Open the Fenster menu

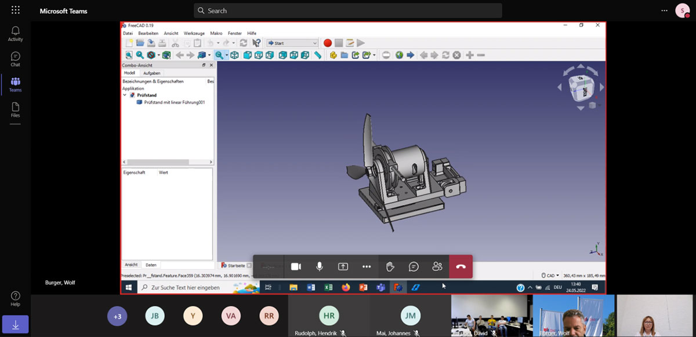235,34
